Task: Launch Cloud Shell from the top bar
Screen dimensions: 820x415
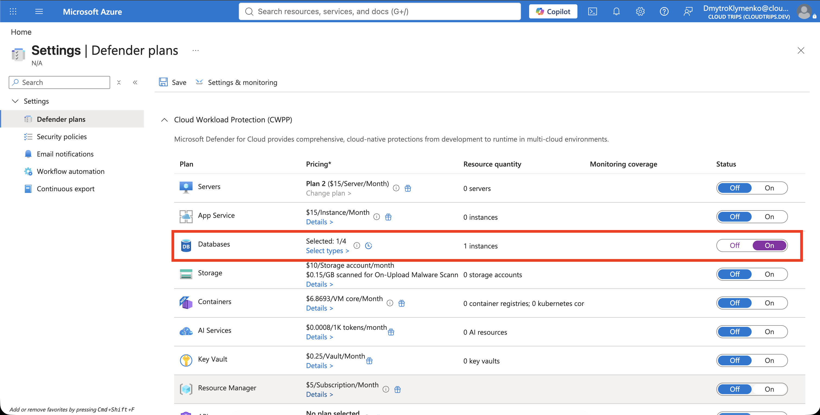Action: click(x=592, y=11)
